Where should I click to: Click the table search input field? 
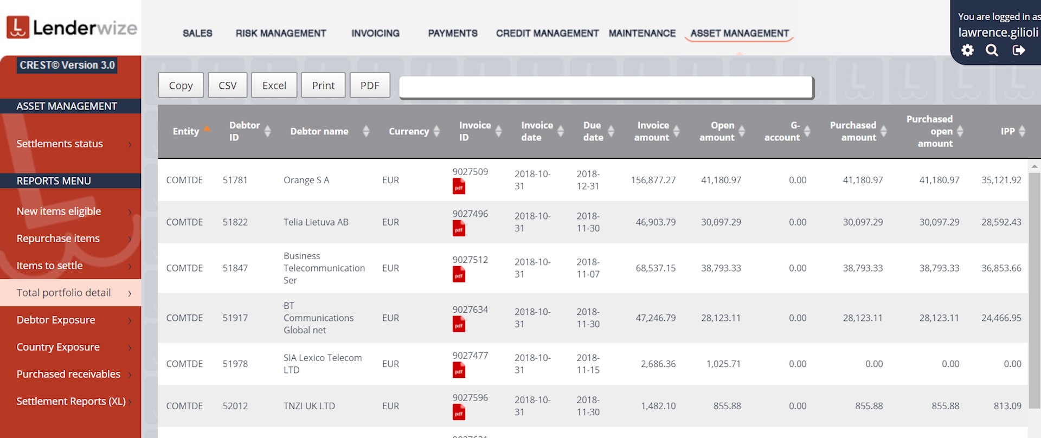tap(606, 87)
